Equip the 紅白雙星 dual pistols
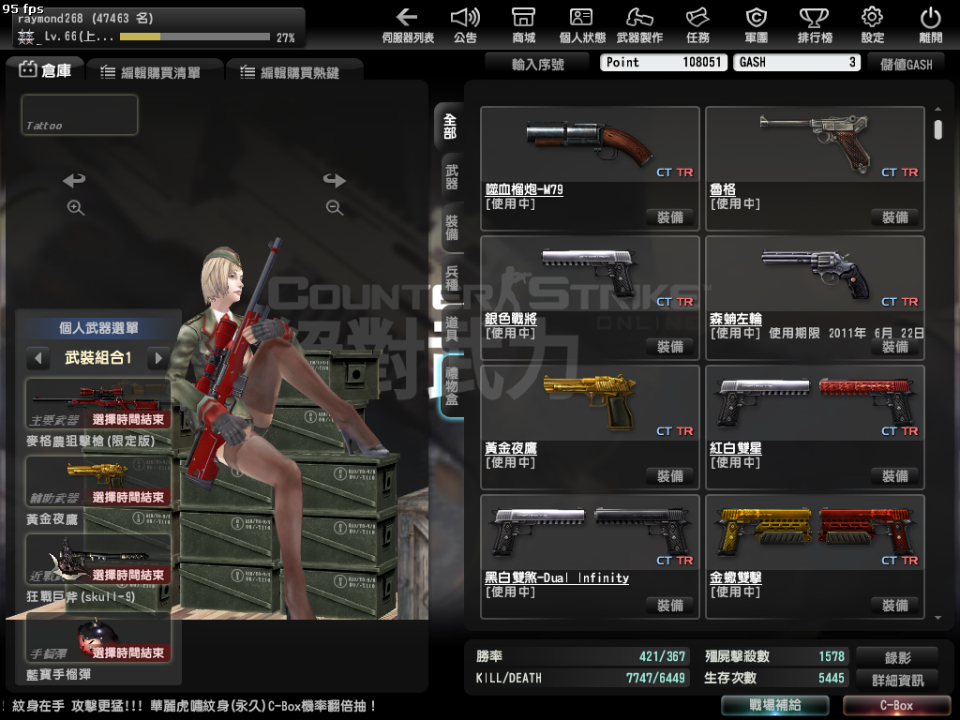Viewport: 960px width, 720px height. tap(895, 475)
